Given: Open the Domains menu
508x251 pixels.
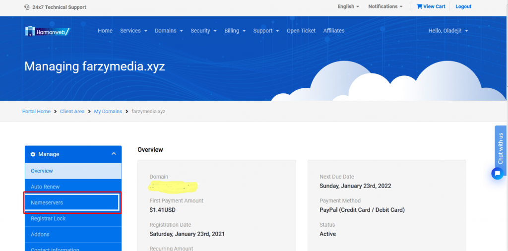Looking at the screenshot, I should (x=168, y=31).
